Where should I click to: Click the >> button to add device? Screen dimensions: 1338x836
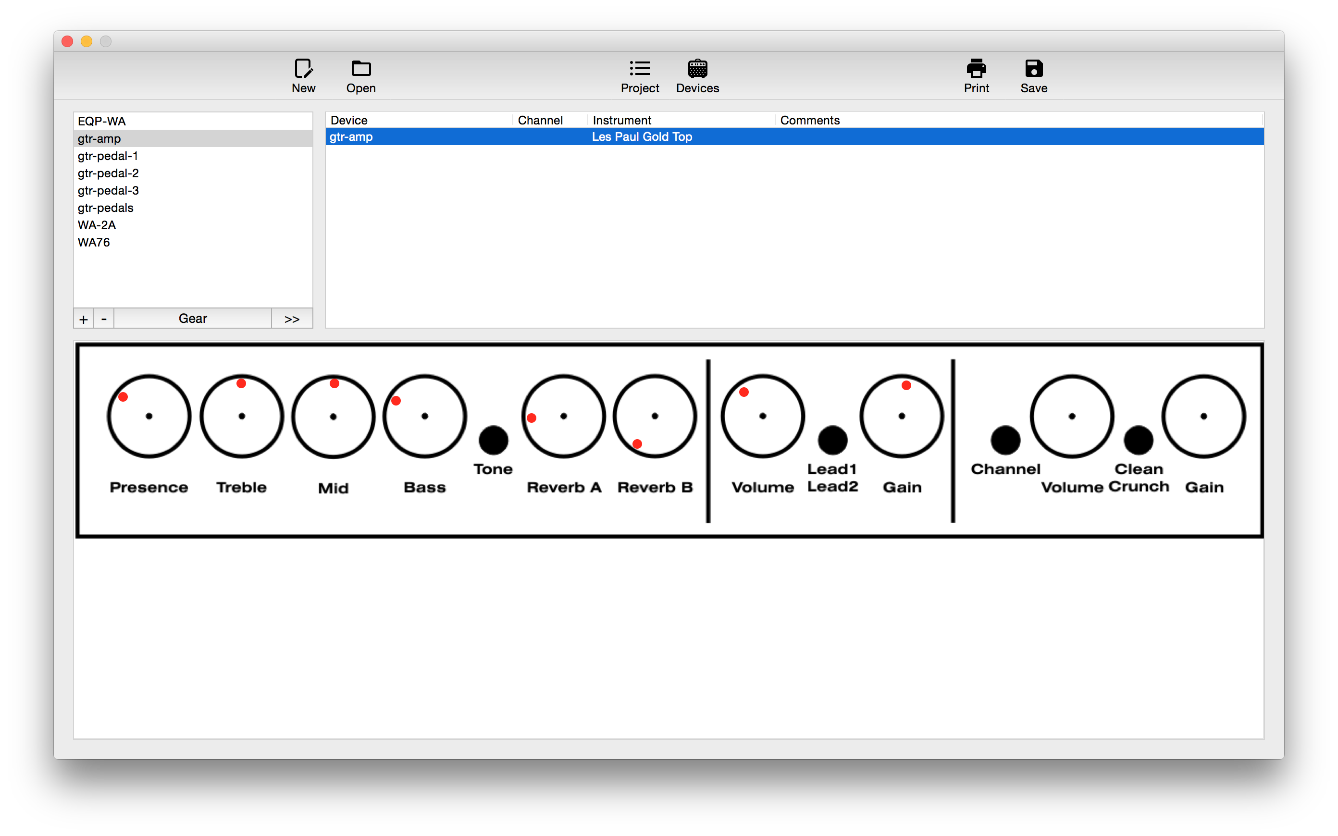click(x=292, y=319)
